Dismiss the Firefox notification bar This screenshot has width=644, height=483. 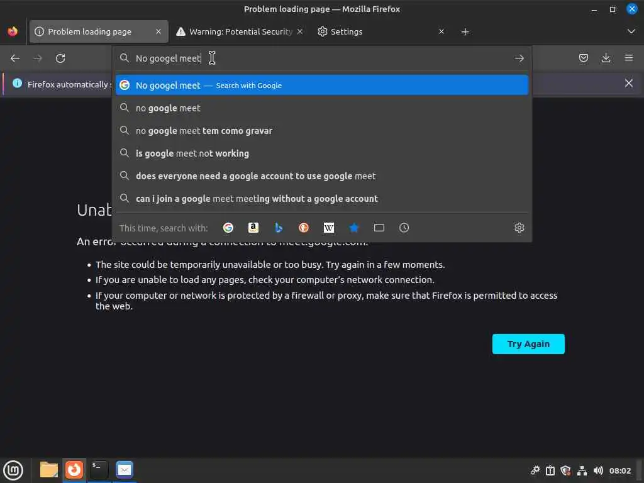628,84
